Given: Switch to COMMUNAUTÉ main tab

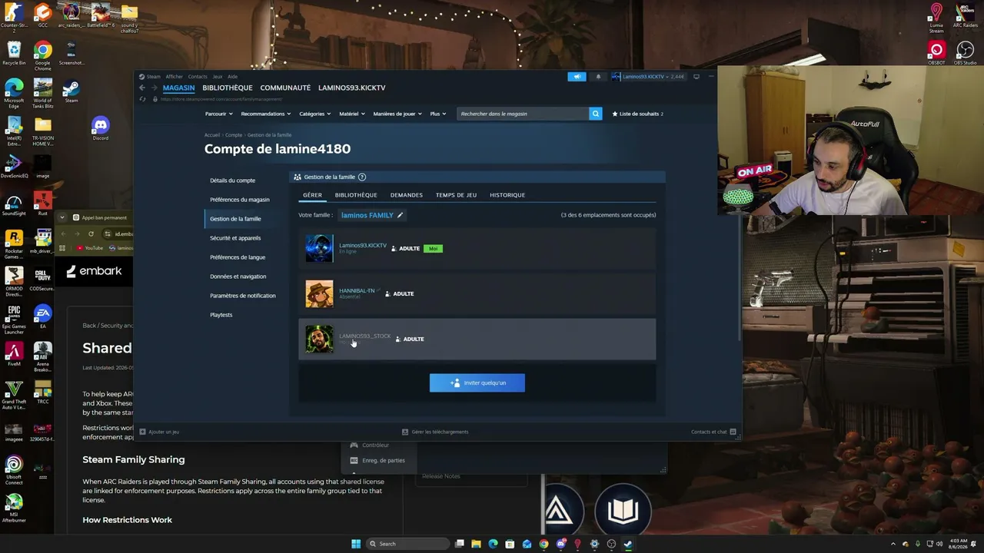Looking at the screenshot, I should click(285, 88).
